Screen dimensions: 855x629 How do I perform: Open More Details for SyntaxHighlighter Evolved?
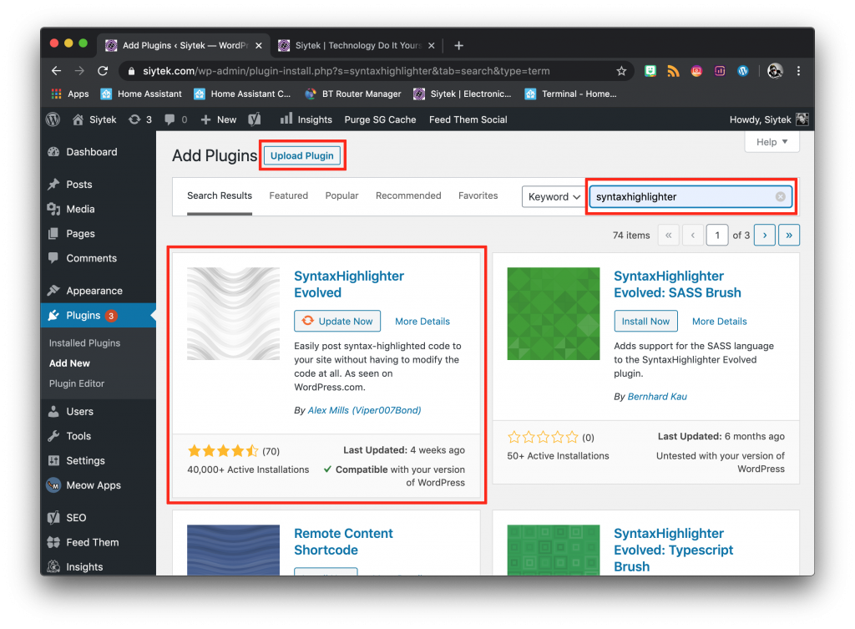point(422,322)
